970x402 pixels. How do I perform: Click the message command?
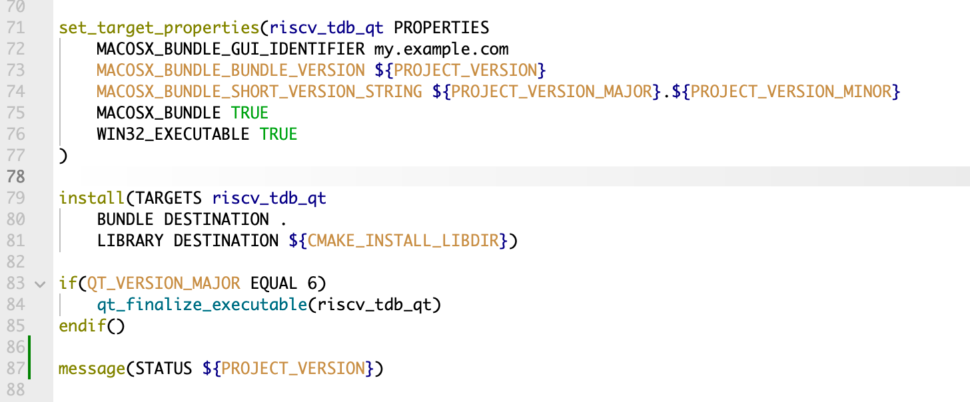(92, 369)
